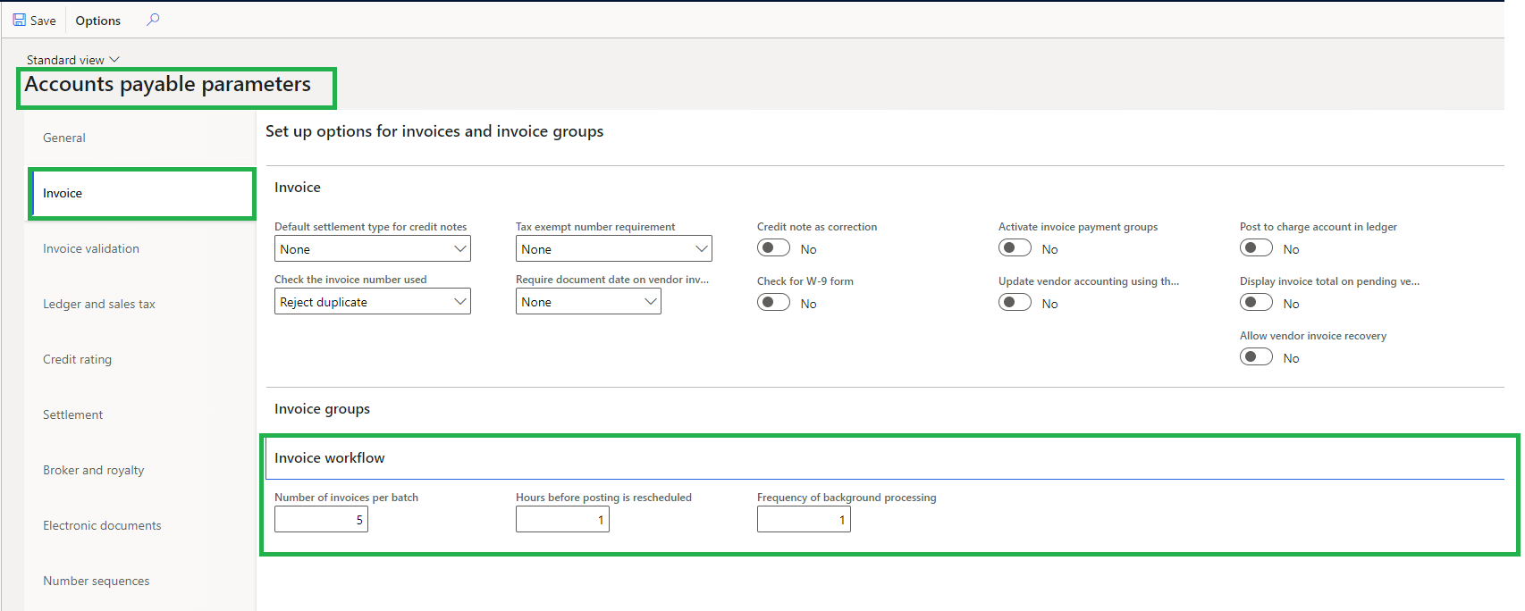Toggle Credit note as correction switch
Image resolution: width=1525 pixels, height=611 pixels.
click(773, 248)
